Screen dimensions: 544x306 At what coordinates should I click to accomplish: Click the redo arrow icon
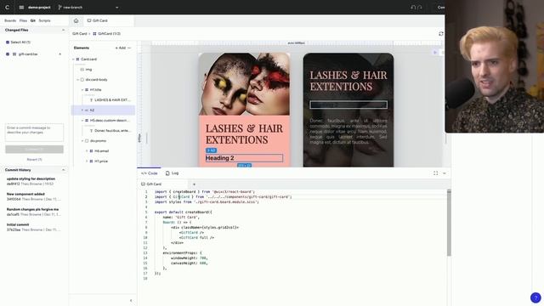[419, 8]
